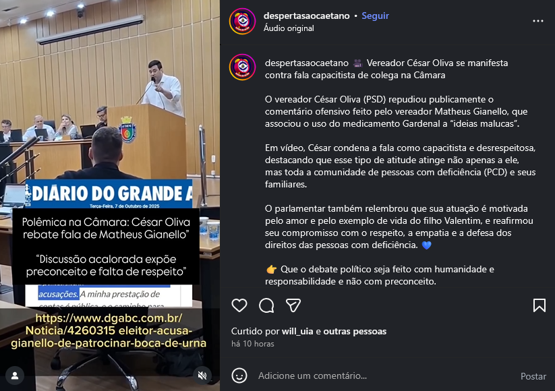This screenshot has height=391, width=555.
Task: Open despertasaocaetano username in caption
Action: (307, 63)
